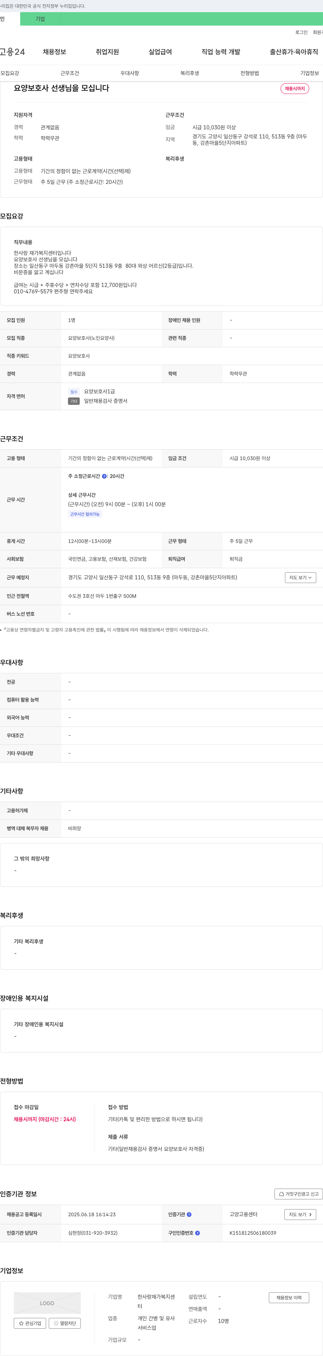Open the 출산휴가·육아휴직 menu
Viewport: 323px width, 1356px height.
click(x=294, y=52)
